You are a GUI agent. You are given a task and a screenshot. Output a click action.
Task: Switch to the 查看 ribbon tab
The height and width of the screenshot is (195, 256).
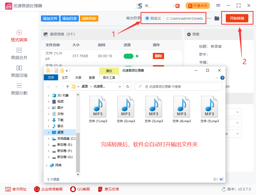click(92, 77)
